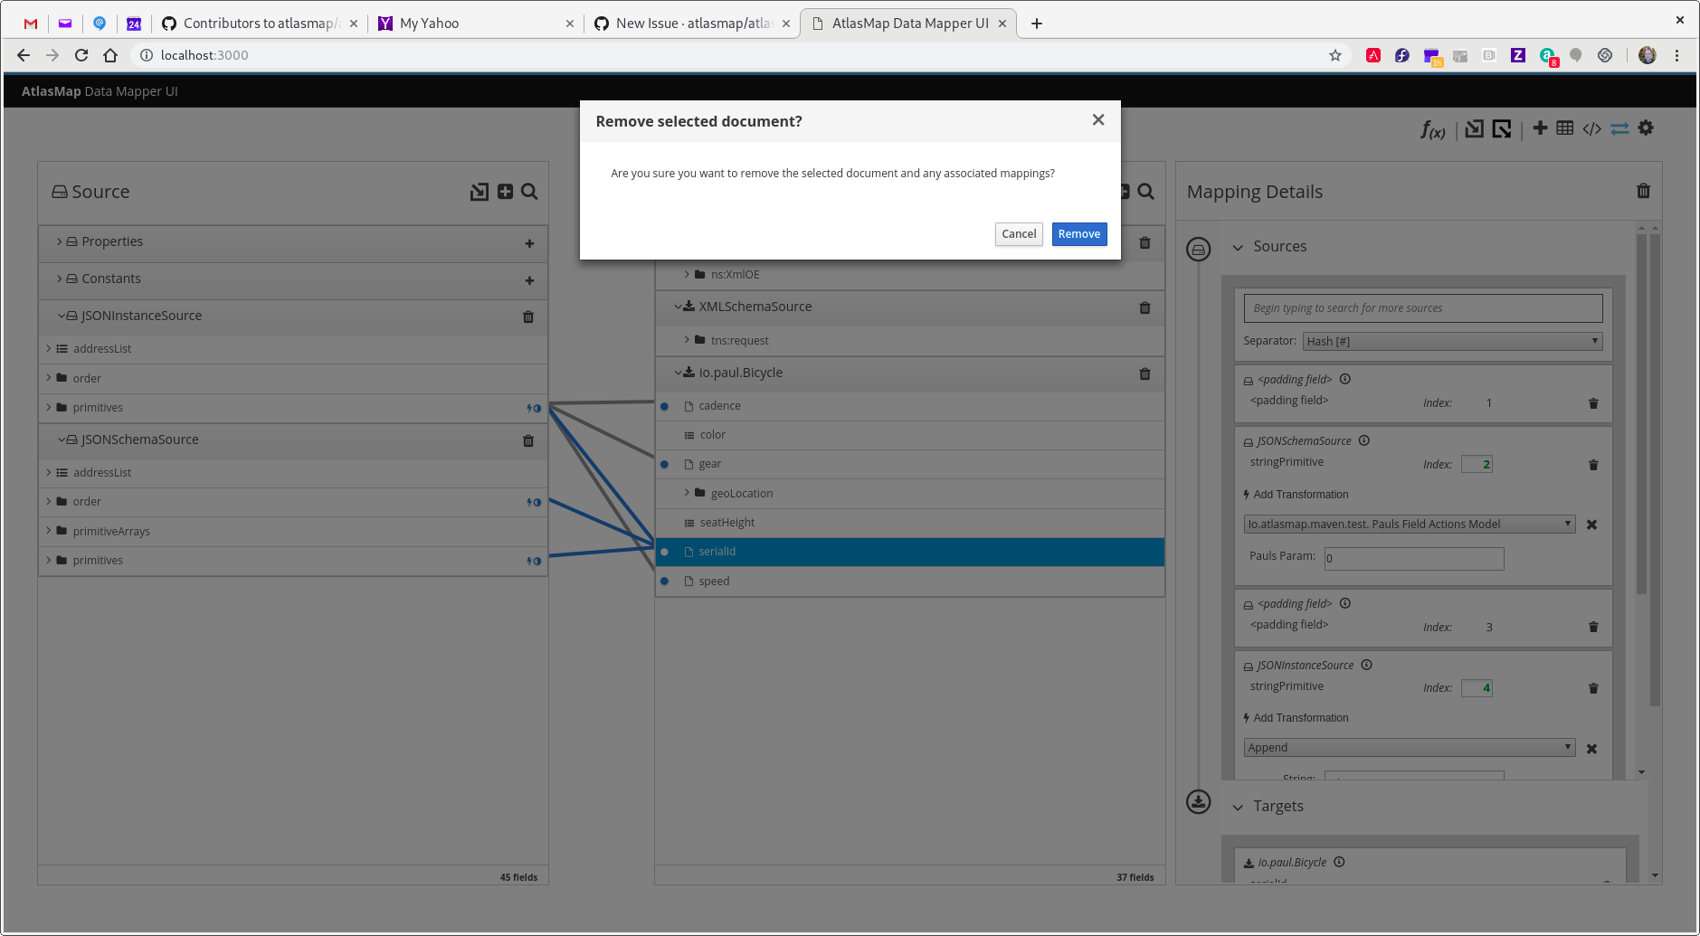Expand the addressList node under JSONInstanceSource
Viewport: 1700px width, 936px height.
(x=49, y=348)
